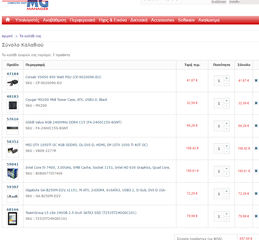Screen dimensions: 259x240
Task: Click product code 57616
Action: click(x=12, y=119)
